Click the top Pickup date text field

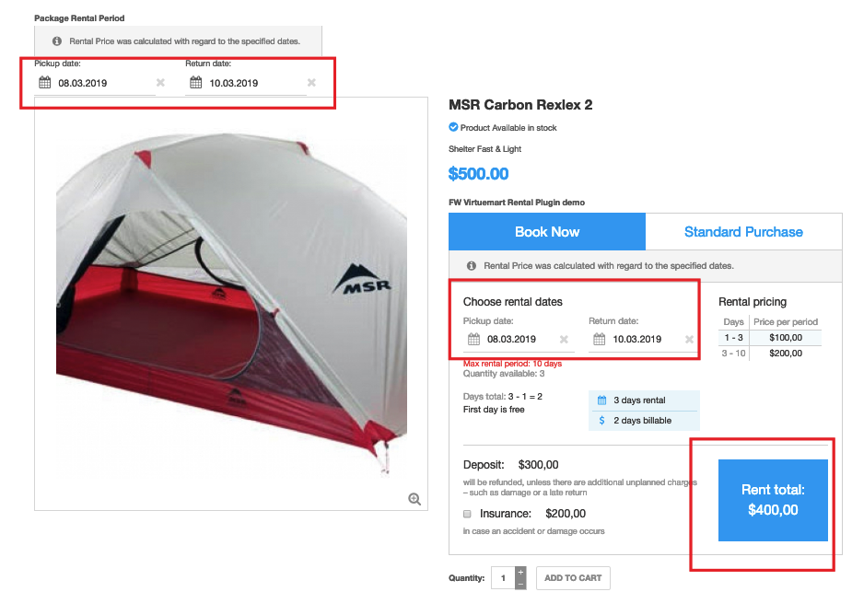tap(101, 83)
